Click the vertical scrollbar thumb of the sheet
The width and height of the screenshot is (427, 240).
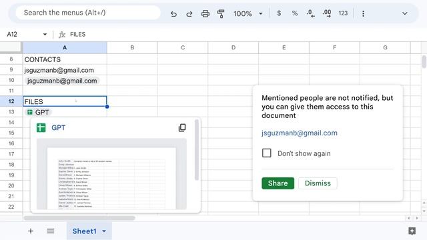[424, 61]
